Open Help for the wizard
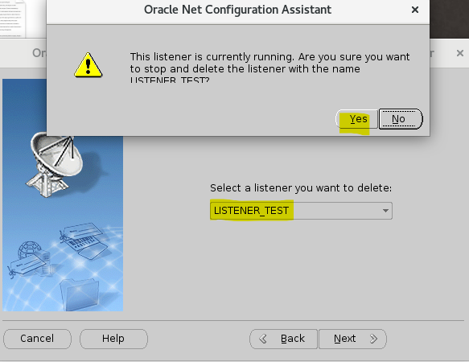The image size is (469, 362). tap(113, 339)
